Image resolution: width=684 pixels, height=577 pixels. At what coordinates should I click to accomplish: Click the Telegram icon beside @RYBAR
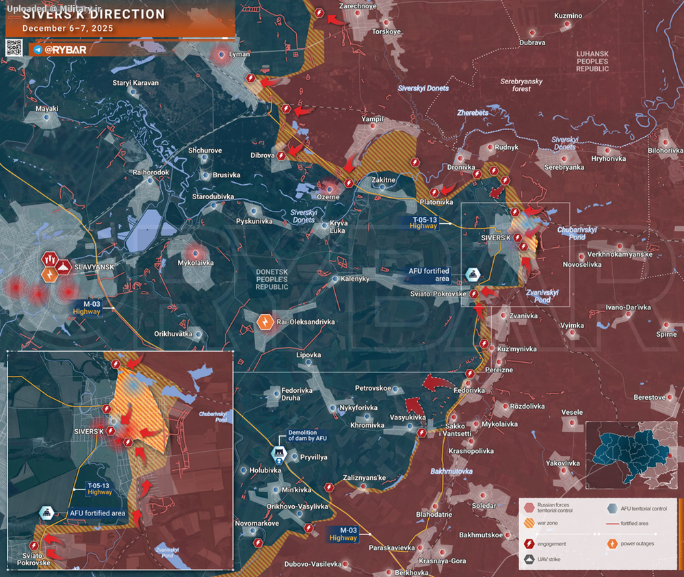(x=37, y=50)
